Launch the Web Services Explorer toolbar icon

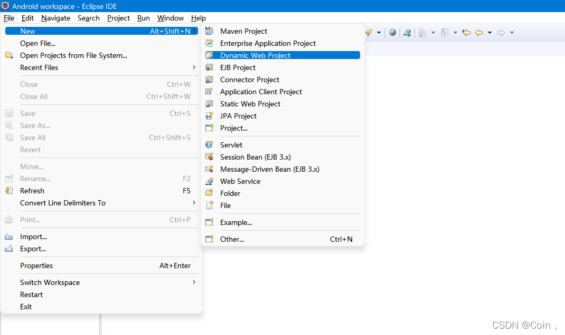pyautogui.click(x=407, y=33)
